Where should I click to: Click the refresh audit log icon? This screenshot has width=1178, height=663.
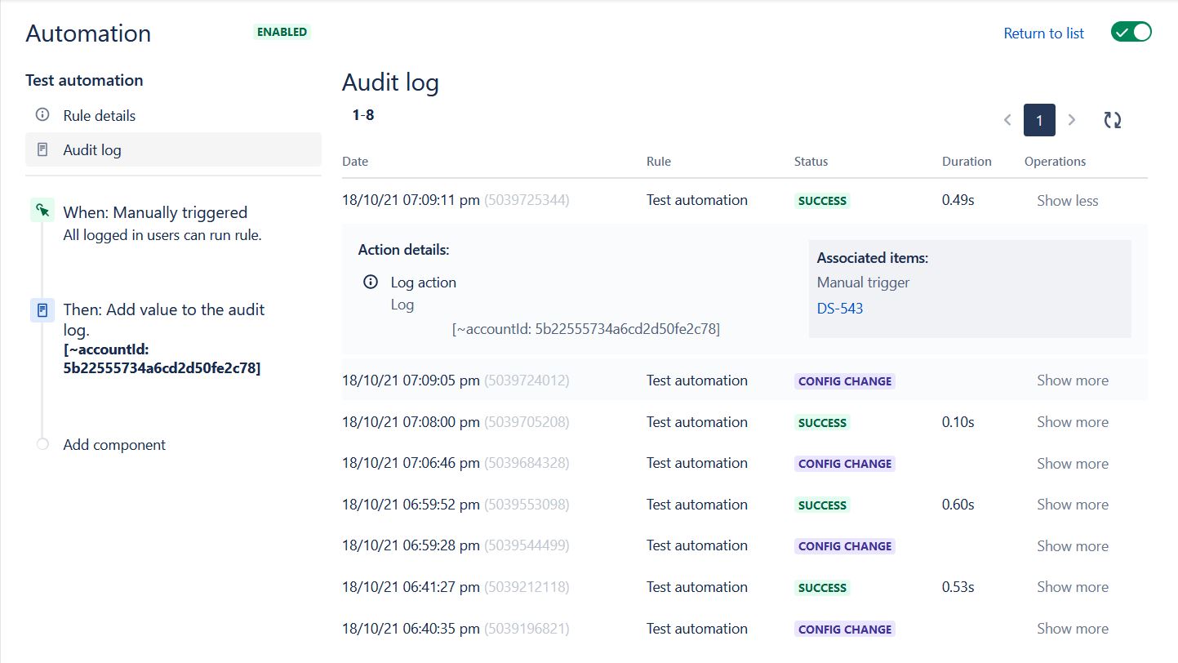[x=1112, y=120]
